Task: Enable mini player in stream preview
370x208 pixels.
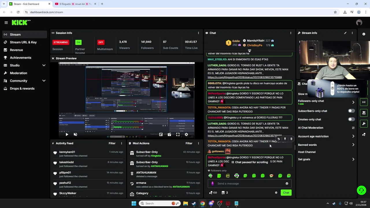Action: (161, 134)
